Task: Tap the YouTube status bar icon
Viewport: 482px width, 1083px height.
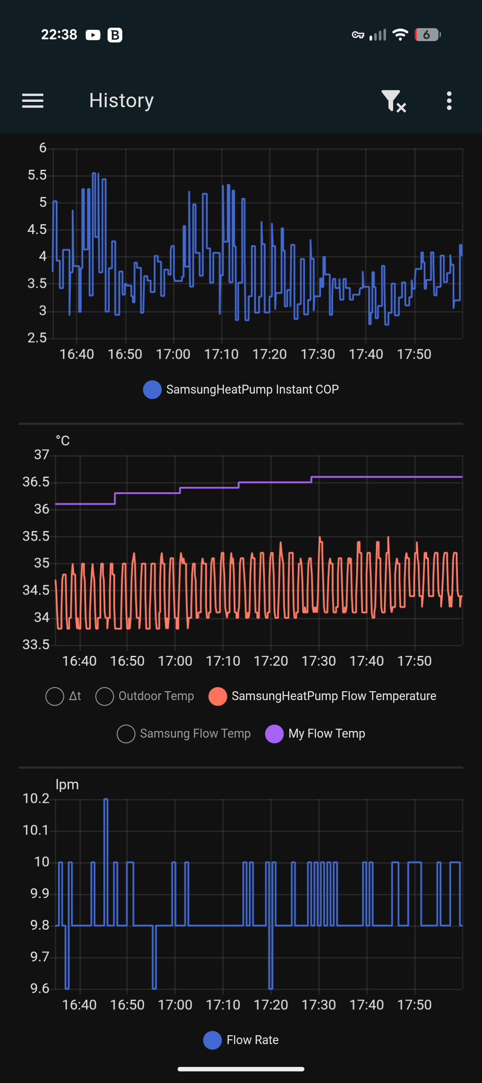Action: tap(93, 35)
